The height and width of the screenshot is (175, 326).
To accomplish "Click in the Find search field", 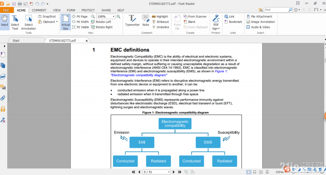I will 276,10.
